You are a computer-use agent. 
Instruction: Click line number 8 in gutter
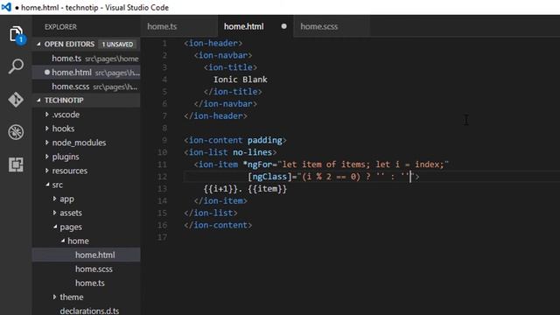[x=164, y=128]
